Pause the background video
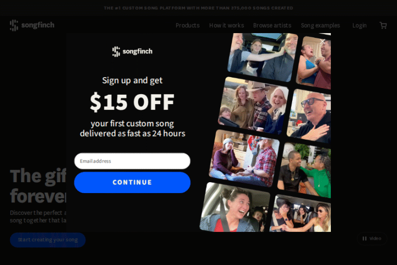The image size is (397, 265). pyautogui.click(x=372, y=239)
